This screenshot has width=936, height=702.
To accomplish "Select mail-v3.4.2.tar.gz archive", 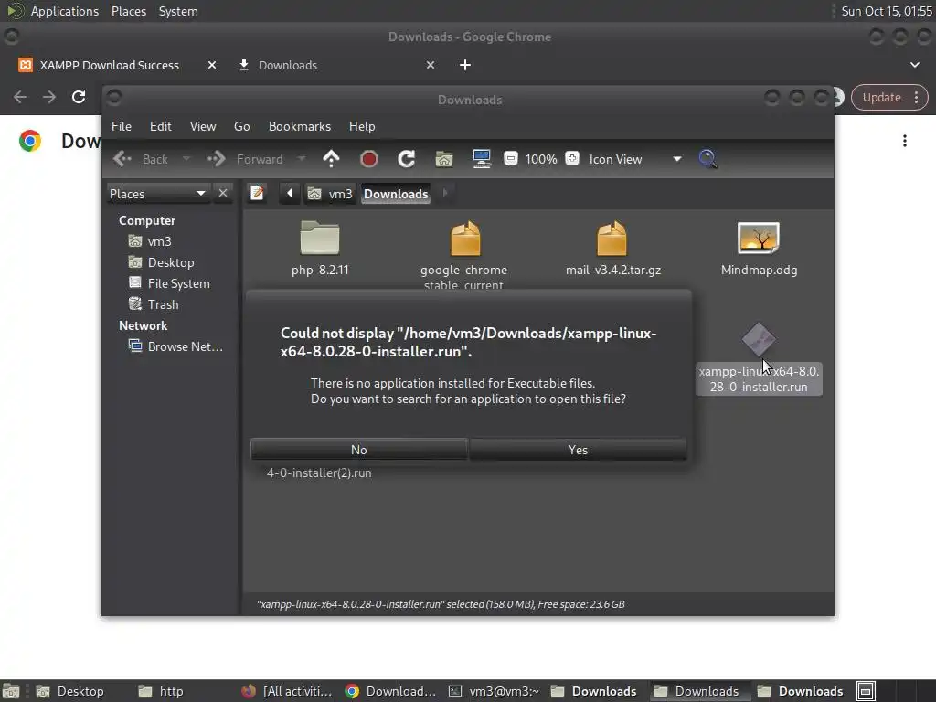I will tap(613, 248).
